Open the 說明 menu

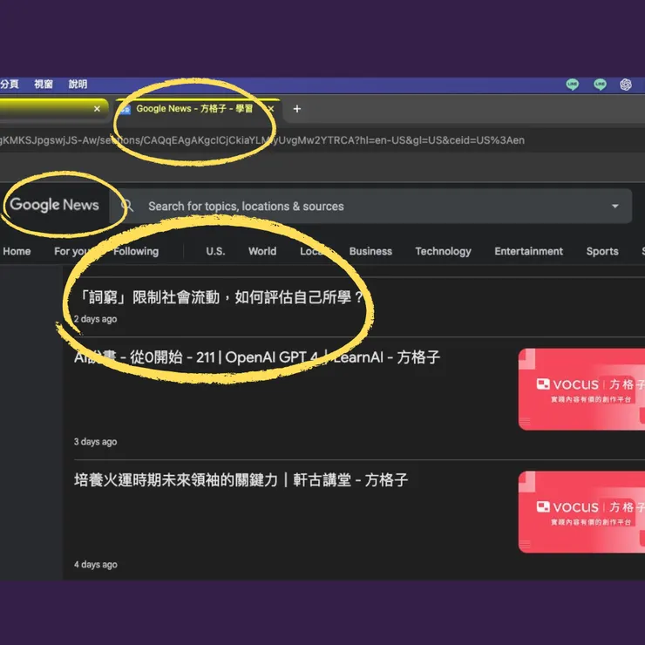click(x=78, y=85)
